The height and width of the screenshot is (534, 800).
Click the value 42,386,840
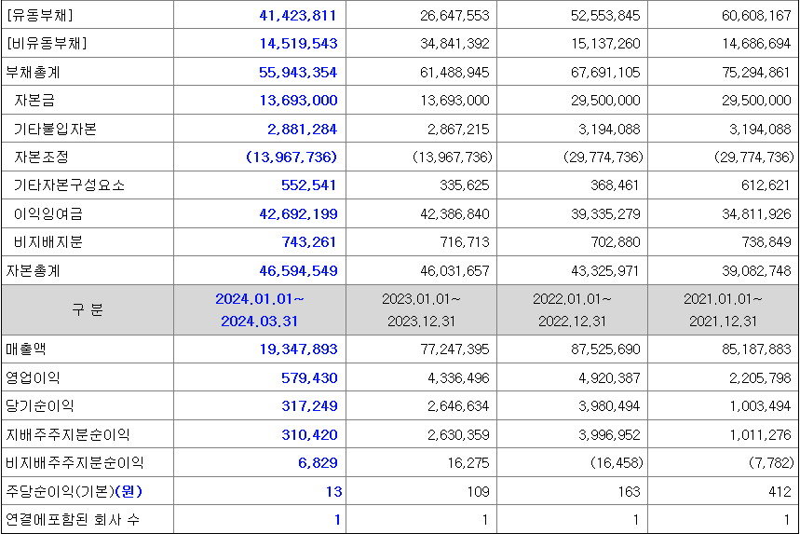(x=454, y=213)
